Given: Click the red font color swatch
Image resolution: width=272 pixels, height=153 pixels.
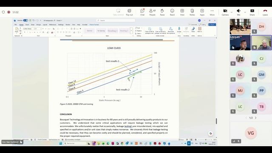Looking at the screenshot, I should point(52,32).
